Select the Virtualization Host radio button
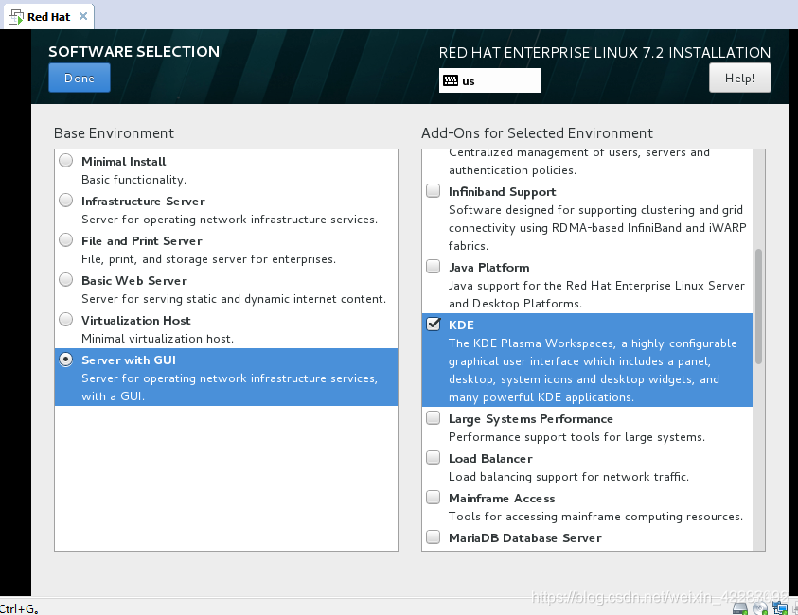This screenshot has height=615, width=798. coord(65,320)
